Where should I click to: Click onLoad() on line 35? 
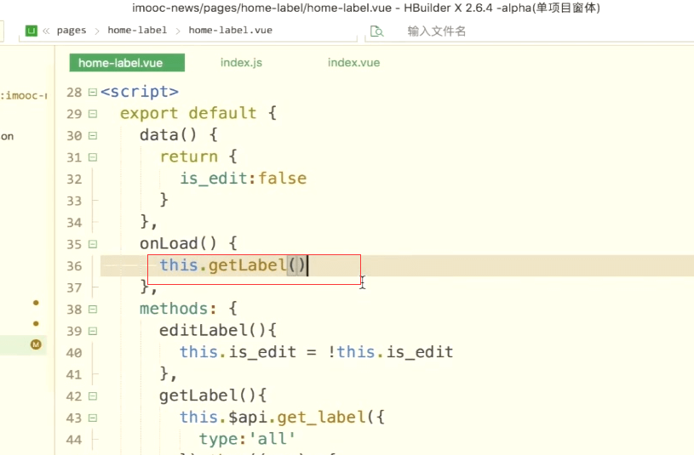[178, 243]
